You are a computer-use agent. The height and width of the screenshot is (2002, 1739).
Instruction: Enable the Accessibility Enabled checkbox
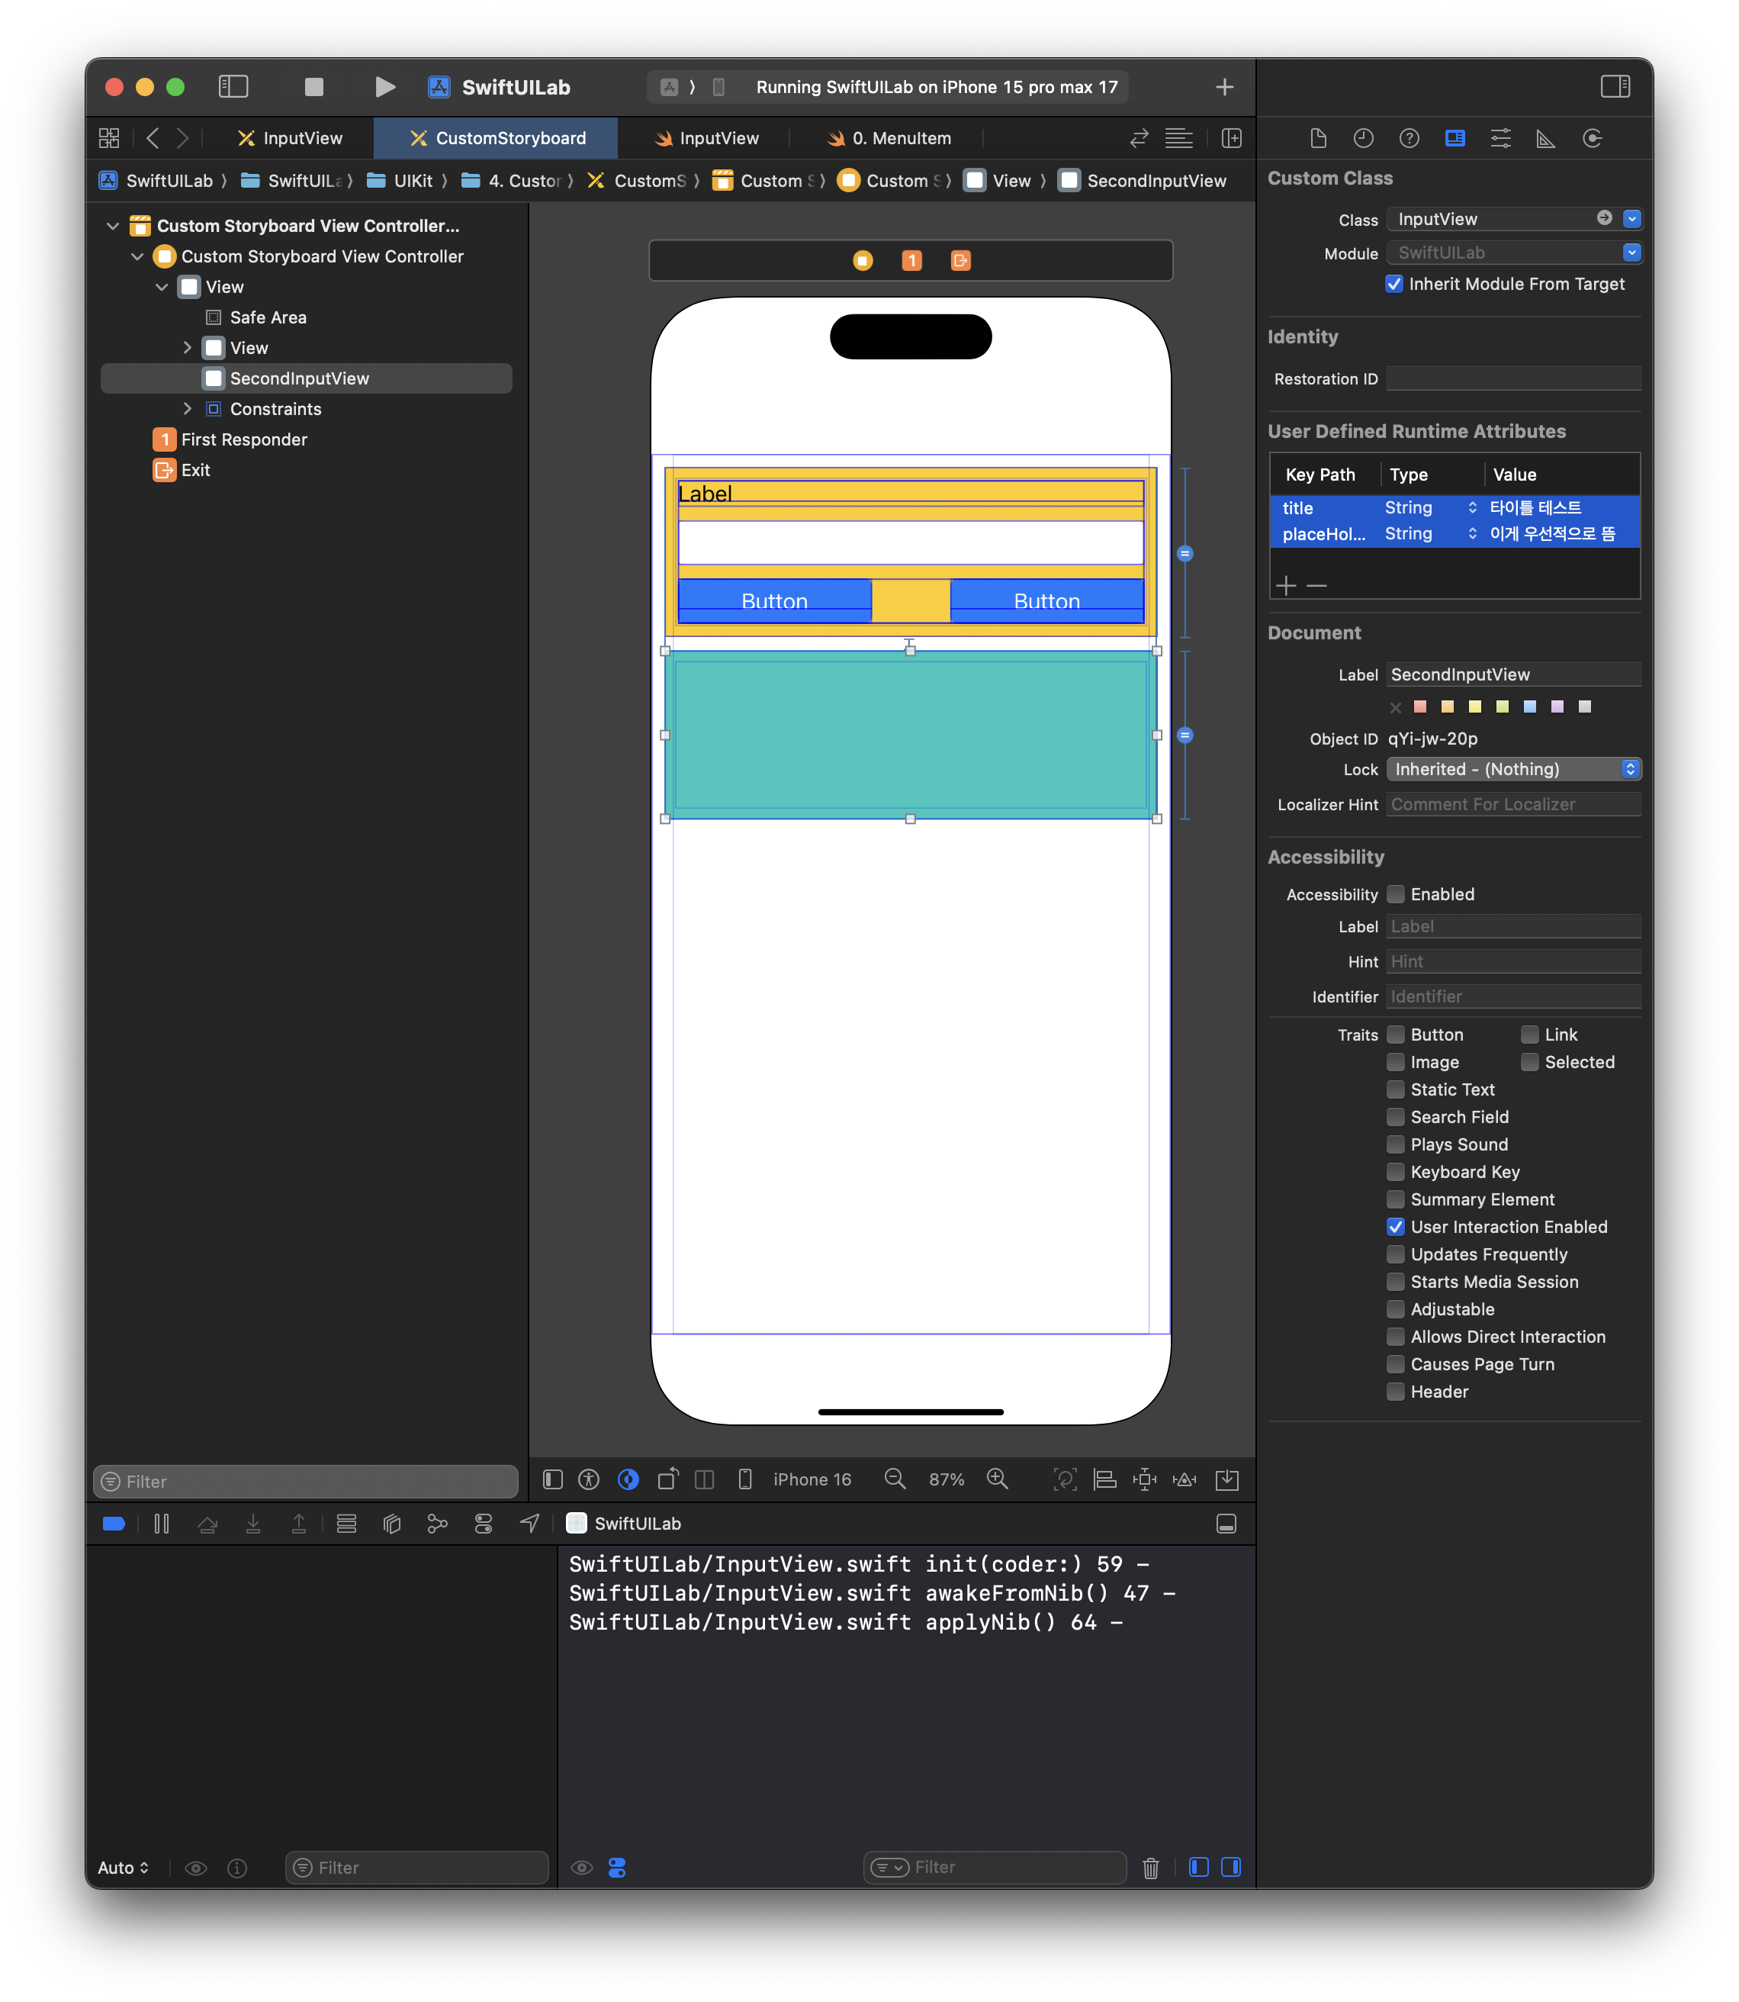tap(1396, 894)
